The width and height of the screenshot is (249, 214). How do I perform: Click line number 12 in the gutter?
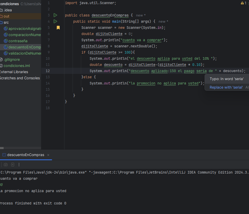[48, 71]
